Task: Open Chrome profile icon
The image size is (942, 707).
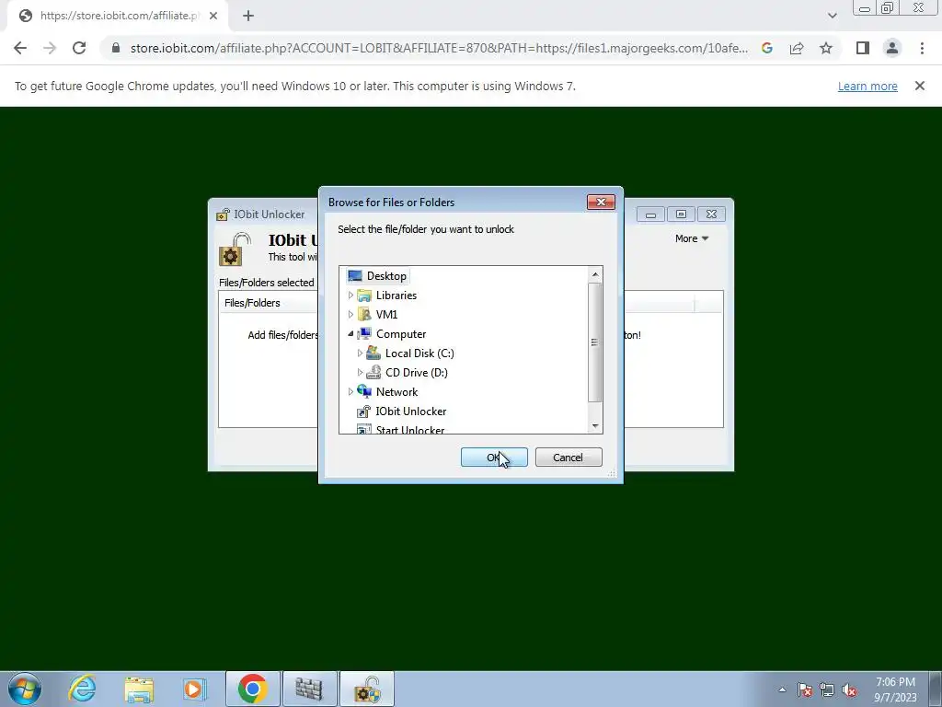Action: coord(892,48)
